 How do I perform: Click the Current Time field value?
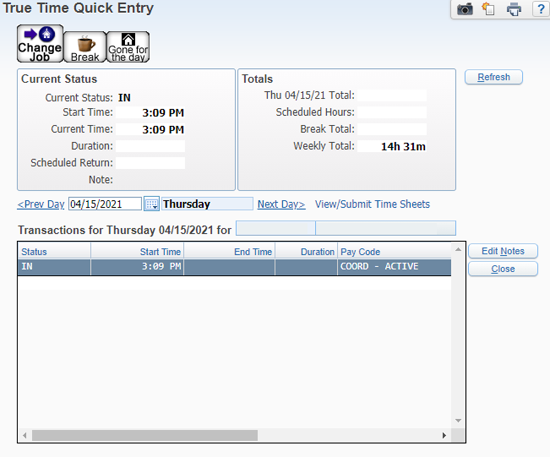pyautogui.click(x=150, y=129)
